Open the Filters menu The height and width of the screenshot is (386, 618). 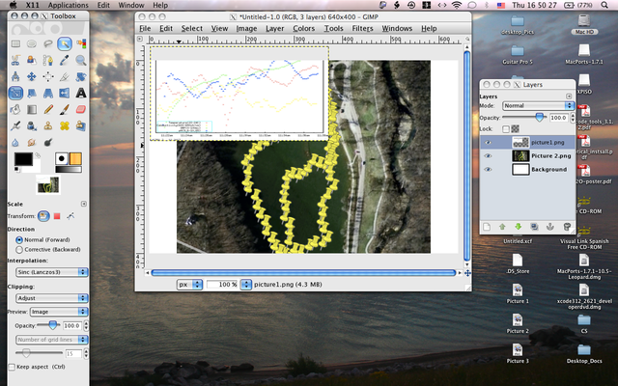[x=362, y=28]
